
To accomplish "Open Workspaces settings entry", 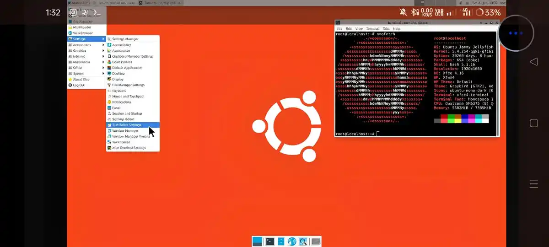I will coord(133,142).
